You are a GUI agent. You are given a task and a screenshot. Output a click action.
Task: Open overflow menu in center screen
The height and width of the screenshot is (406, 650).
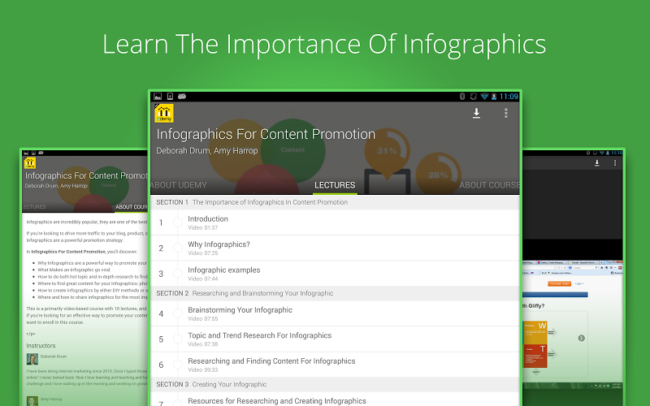(505, 113)
